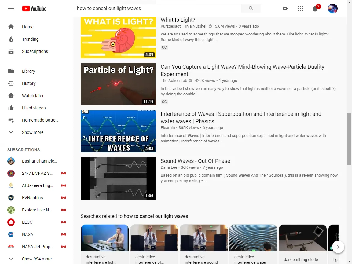Viewport: 352px width, 264px height.
Task: Open destructive interference light related search card
Action: pyautogui.click(x=105, y=244)
